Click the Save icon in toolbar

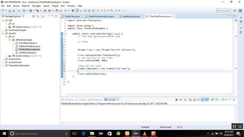click(10, 11)
